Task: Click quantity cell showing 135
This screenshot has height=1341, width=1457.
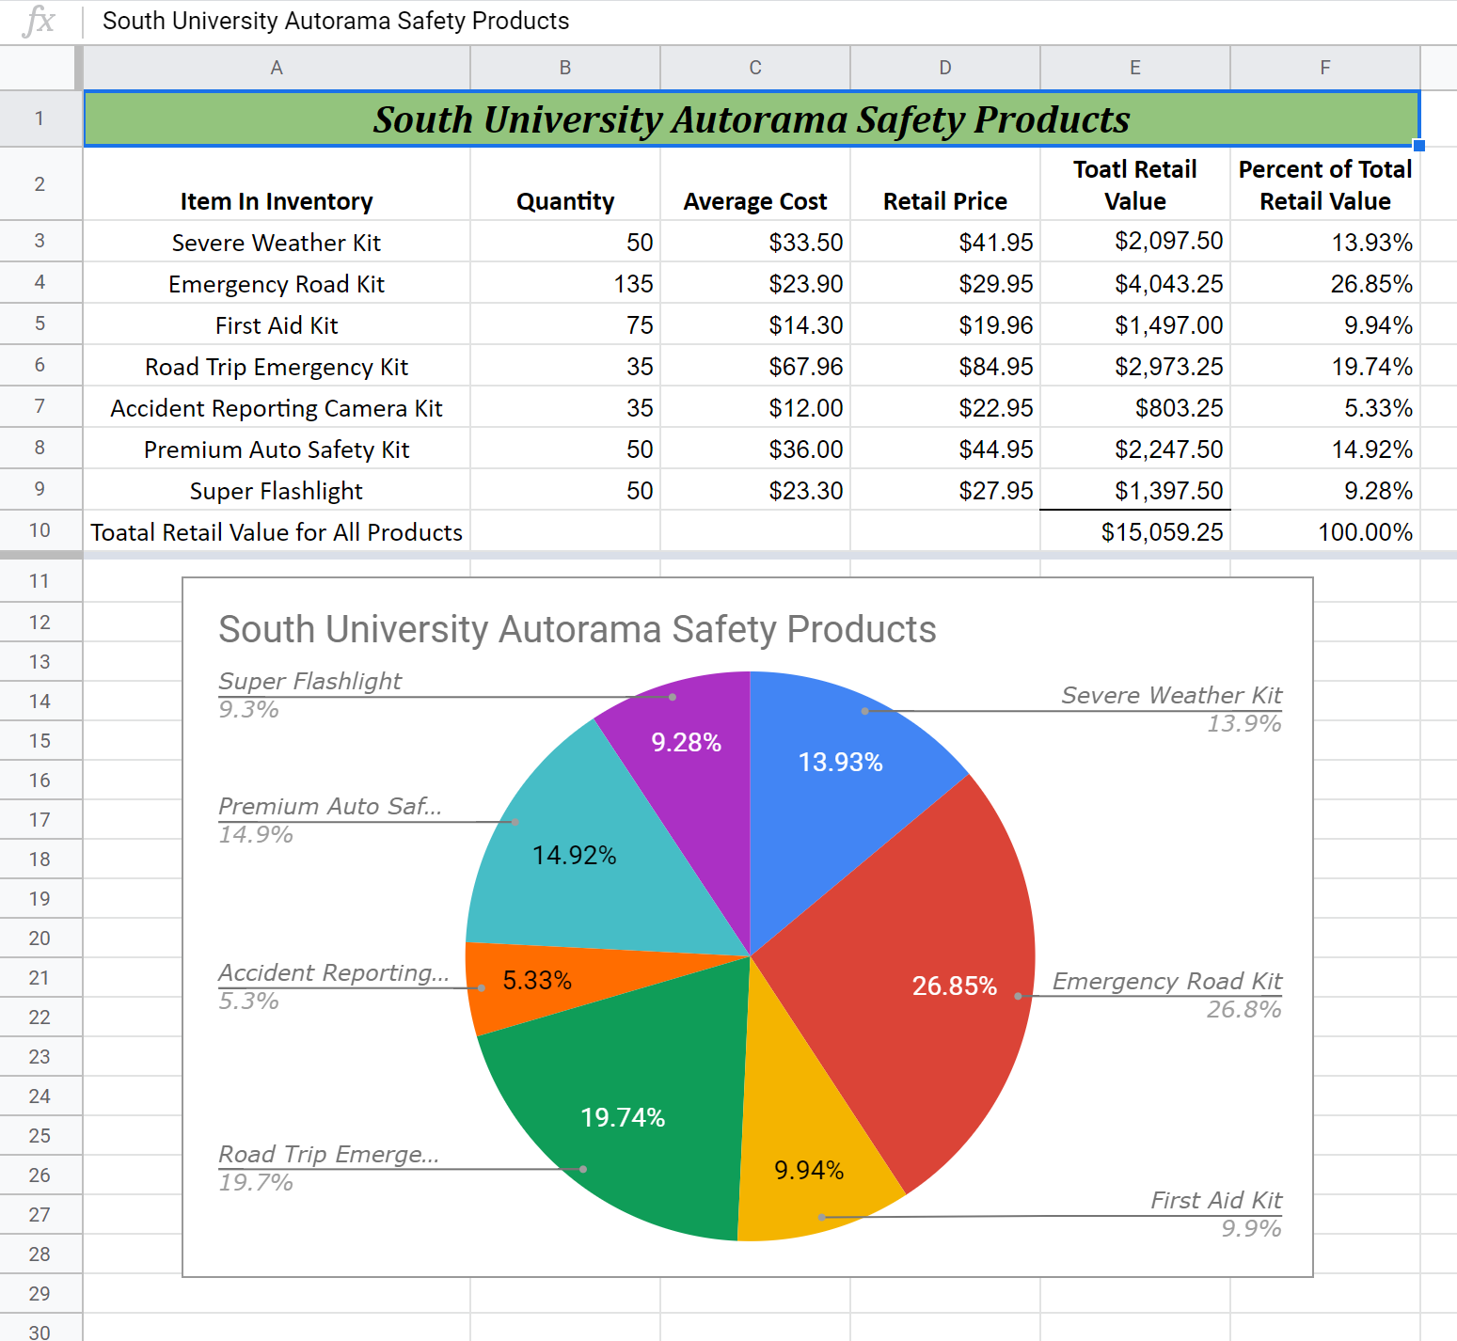Action: click(x=565, y=283)
